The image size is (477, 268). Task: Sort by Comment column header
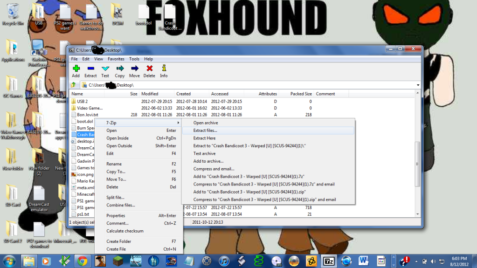click(331, 94)
